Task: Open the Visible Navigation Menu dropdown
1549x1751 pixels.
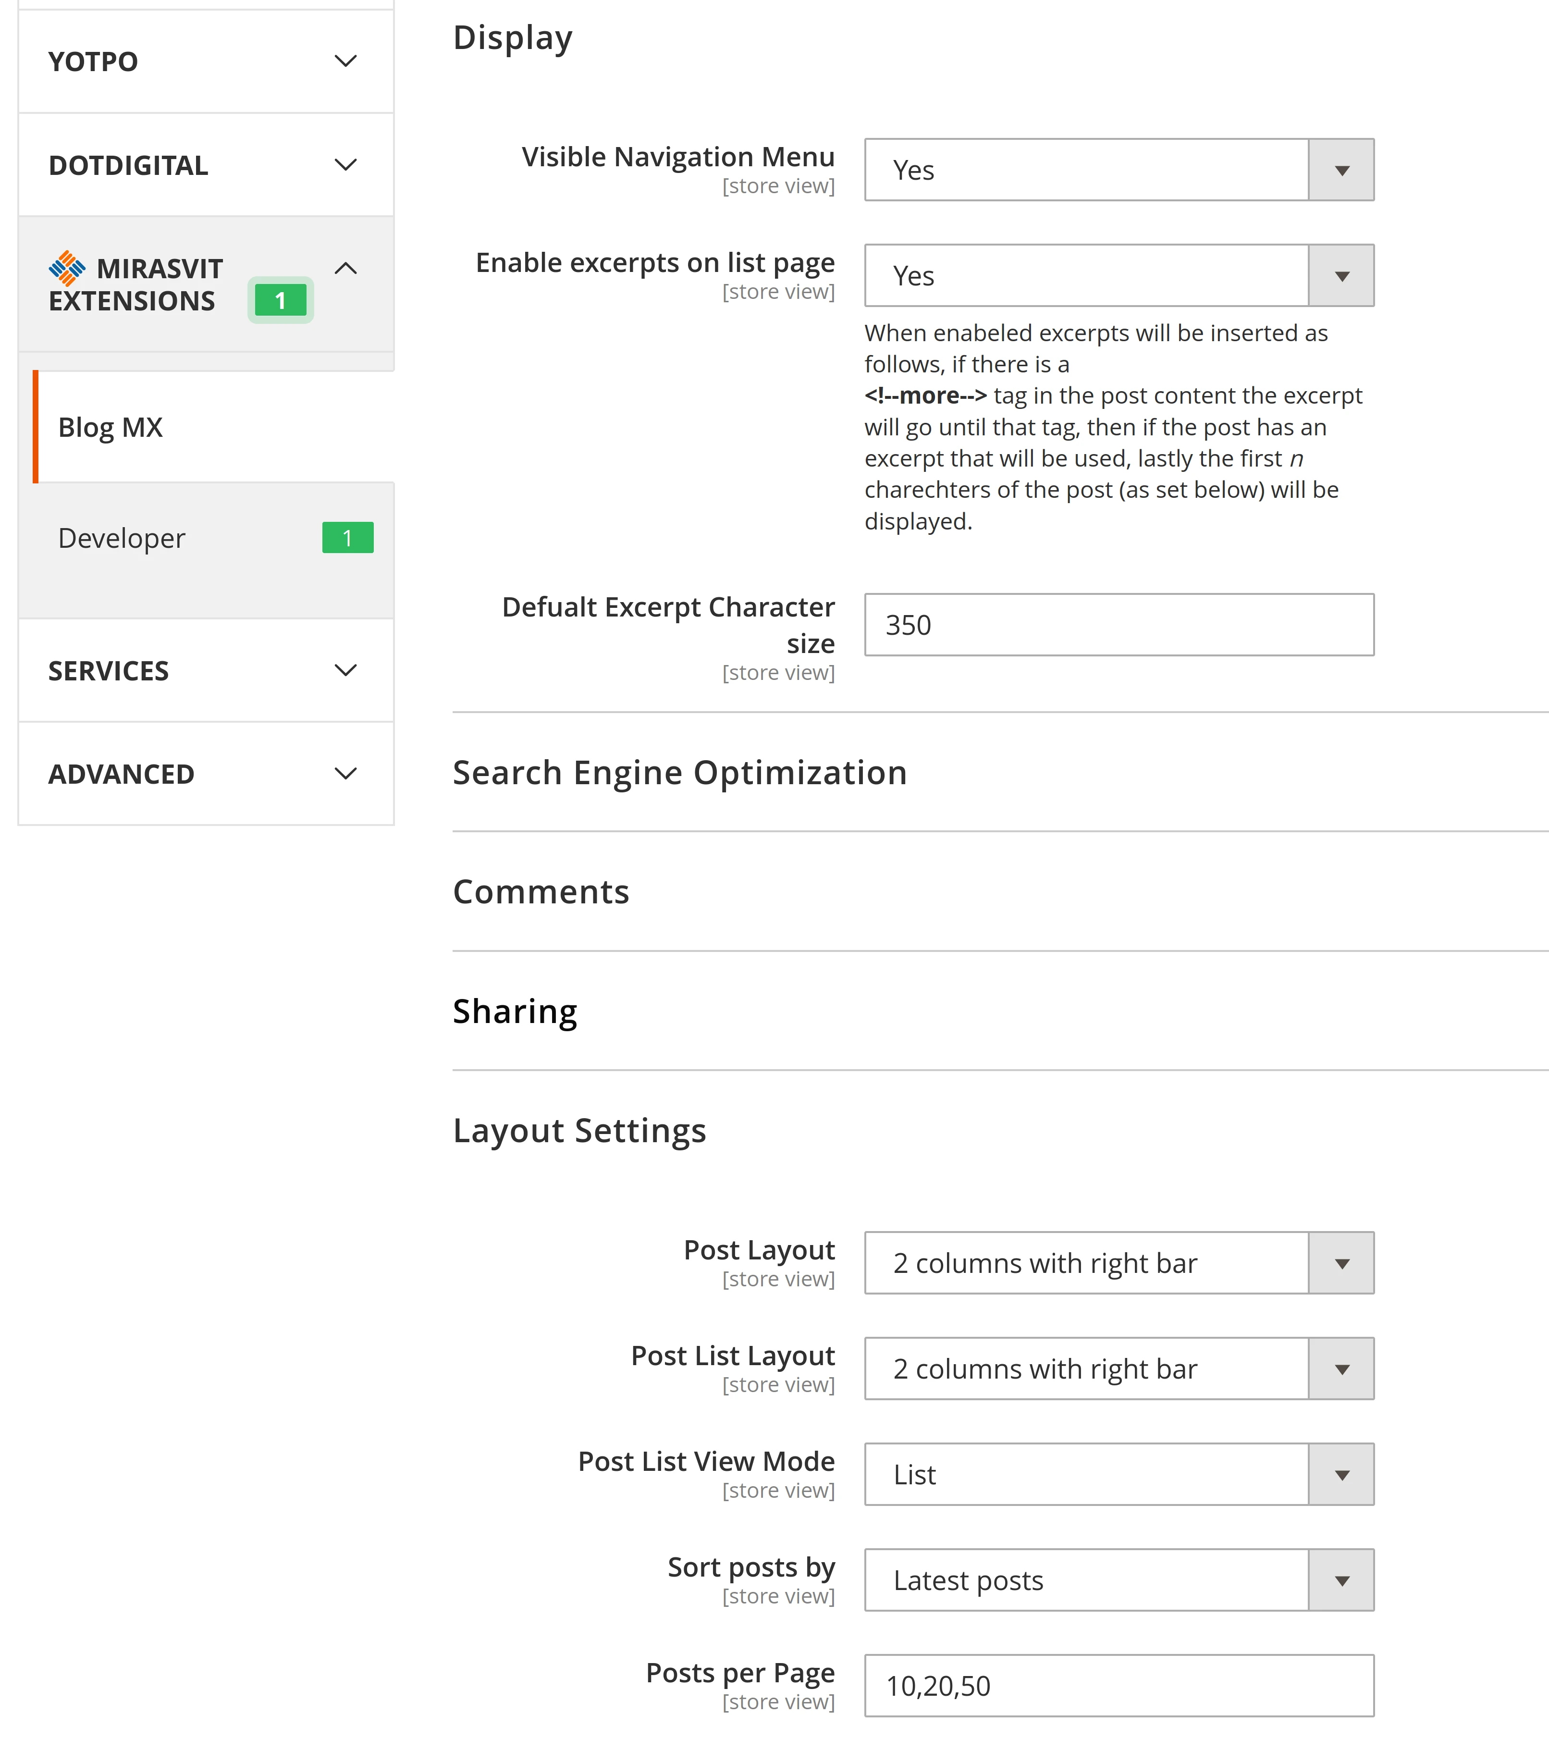Action: [1119, 170]
